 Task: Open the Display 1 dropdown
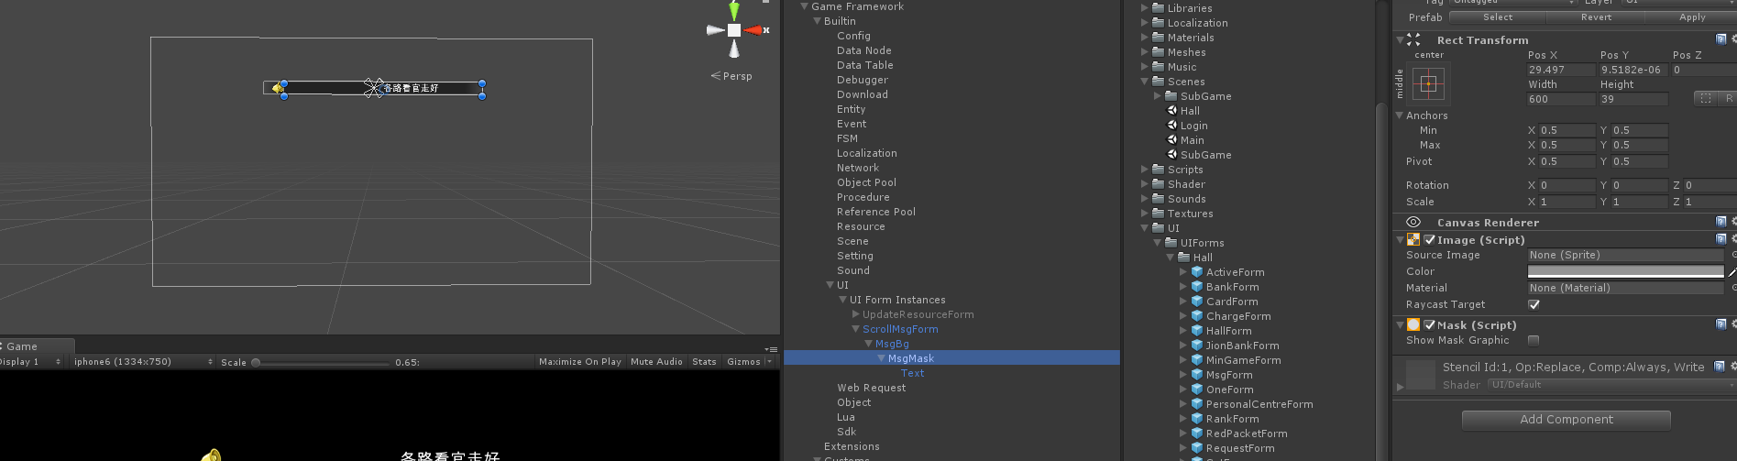30,361
